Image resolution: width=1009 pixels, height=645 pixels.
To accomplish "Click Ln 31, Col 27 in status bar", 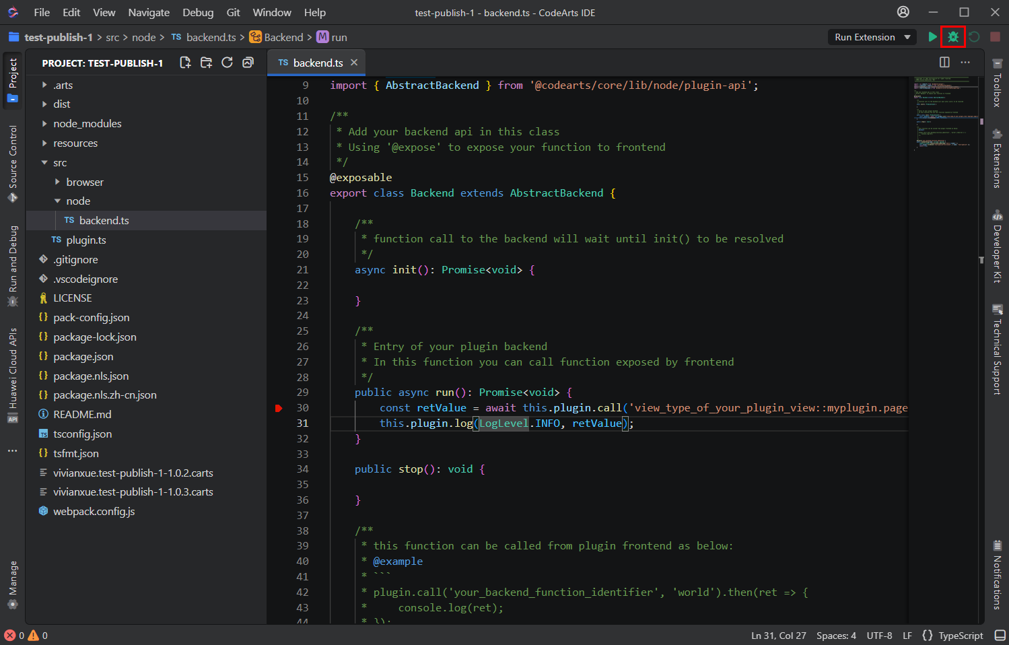I will pyautogui.click(x=779, y=636).
